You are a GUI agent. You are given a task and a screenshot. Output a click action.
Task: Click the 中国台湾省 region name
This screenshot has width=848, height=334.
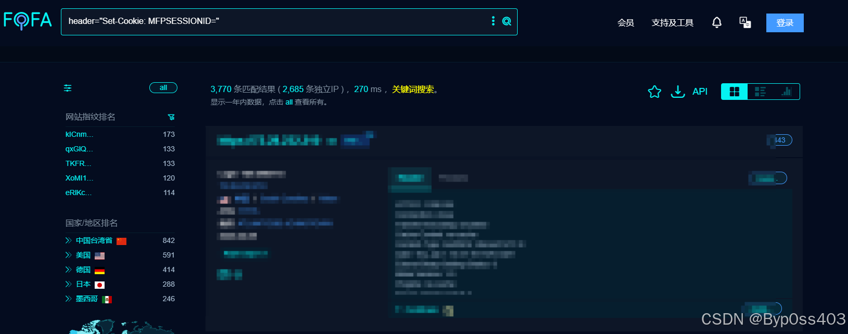94,240
